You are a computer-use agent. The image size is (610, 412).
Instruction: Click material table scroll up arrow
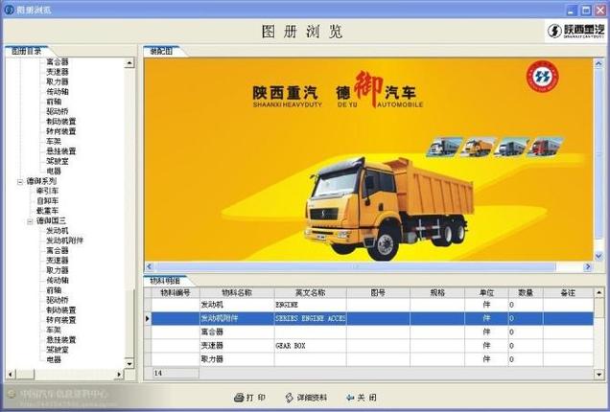click(599, 292)
